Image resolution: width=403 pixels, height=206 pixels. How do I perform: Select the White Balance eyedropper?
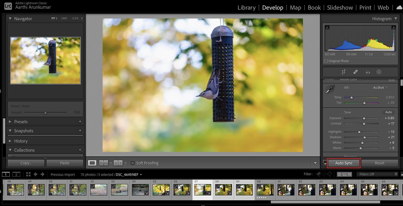click(330, 89)
